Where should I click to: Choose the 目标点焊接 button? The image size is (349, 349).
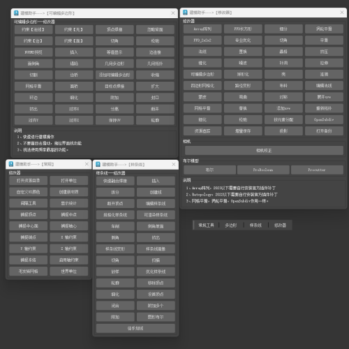114,87
